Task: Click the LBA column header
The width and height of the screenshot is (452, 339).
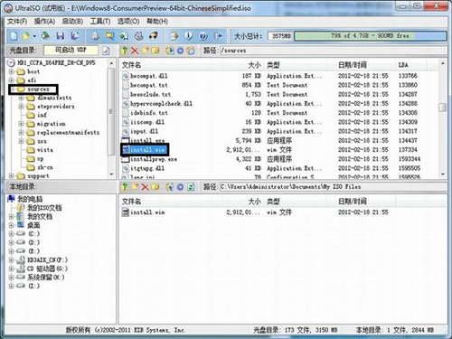Action: point(403,65)
